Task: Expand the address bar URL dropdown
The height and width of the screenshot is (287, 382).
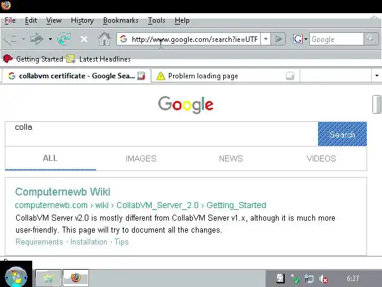Action: click(x=266, y=39)
